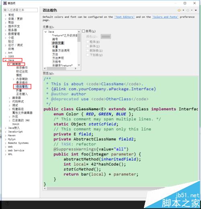Screen dimensions: 201x209
Task: Select the 方括号 element
Action: coord(56,62)
